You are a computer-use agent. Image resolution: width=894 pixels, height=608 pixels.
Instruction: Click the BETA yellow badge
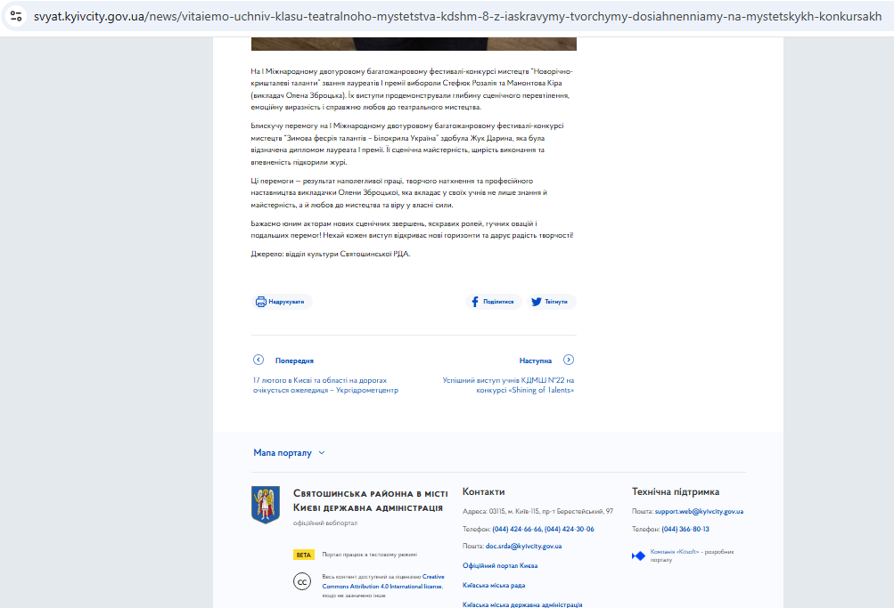click(x=304, y=555)
